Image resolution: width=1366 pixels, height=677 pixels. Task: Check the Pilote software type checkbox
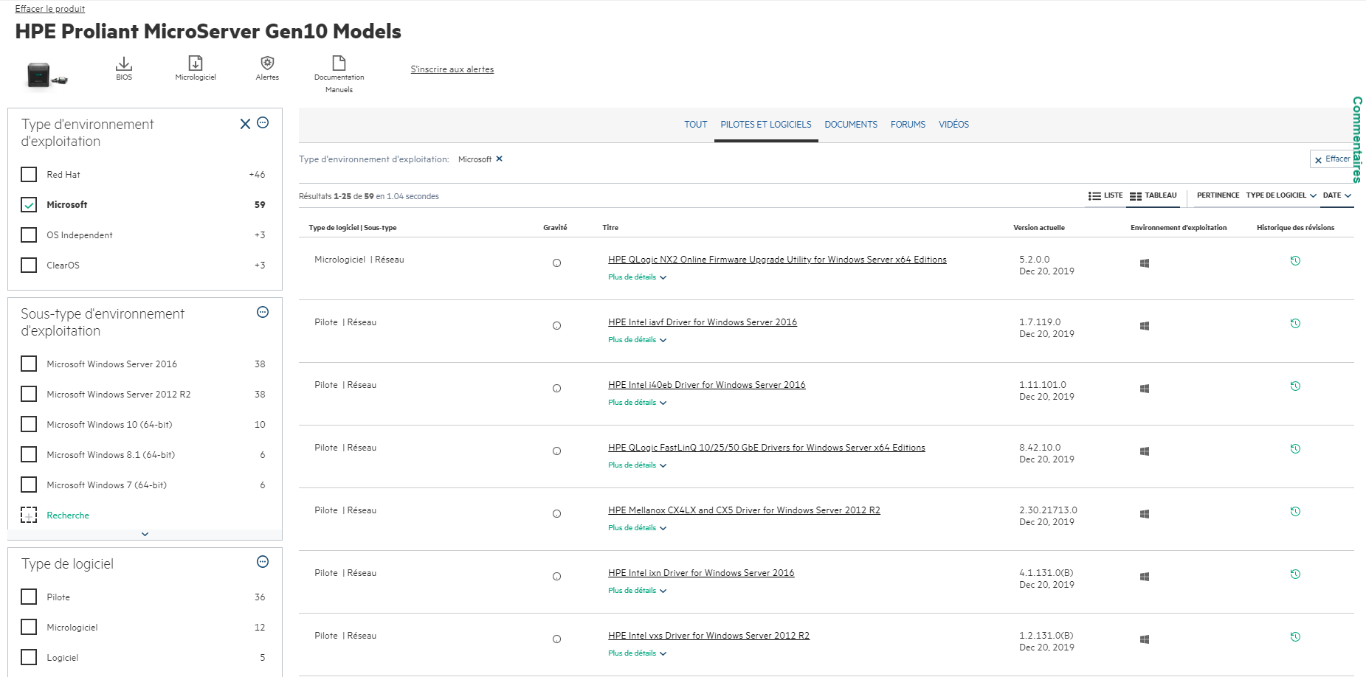(x=29, y=597)
